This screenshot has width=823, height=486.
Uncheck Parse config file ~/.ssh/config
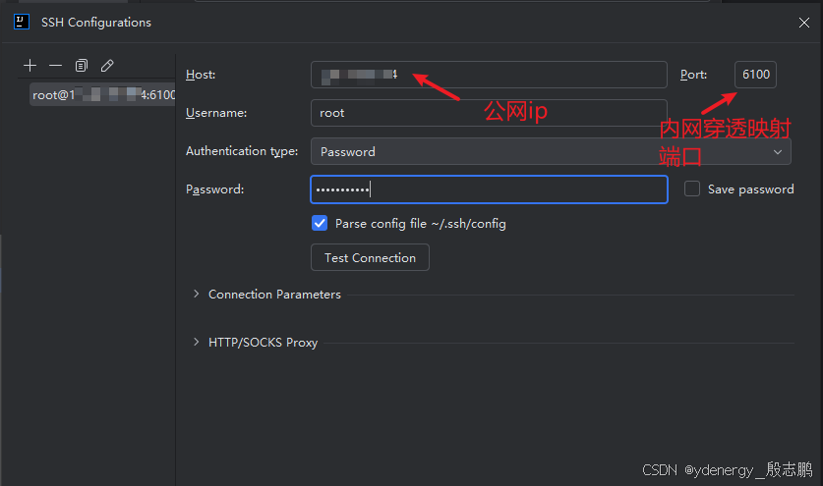click(320, 223)
